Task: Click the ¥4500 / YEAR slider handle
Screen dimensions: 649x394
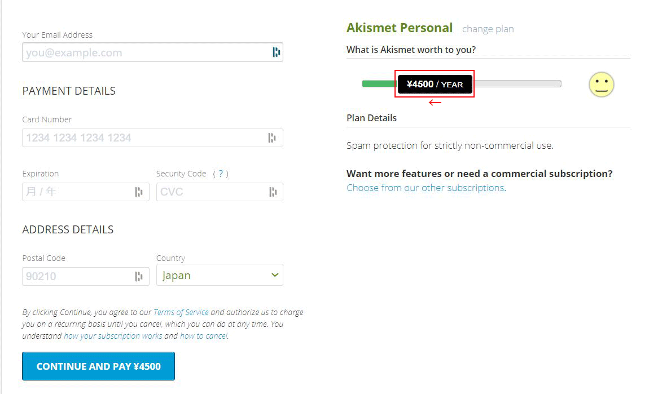Action: point(435,84)
